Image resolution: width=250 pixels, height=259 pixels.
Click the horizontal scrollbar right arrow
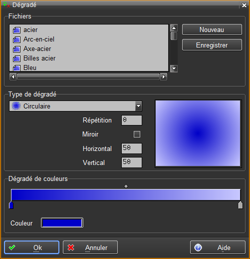[164, 77]
